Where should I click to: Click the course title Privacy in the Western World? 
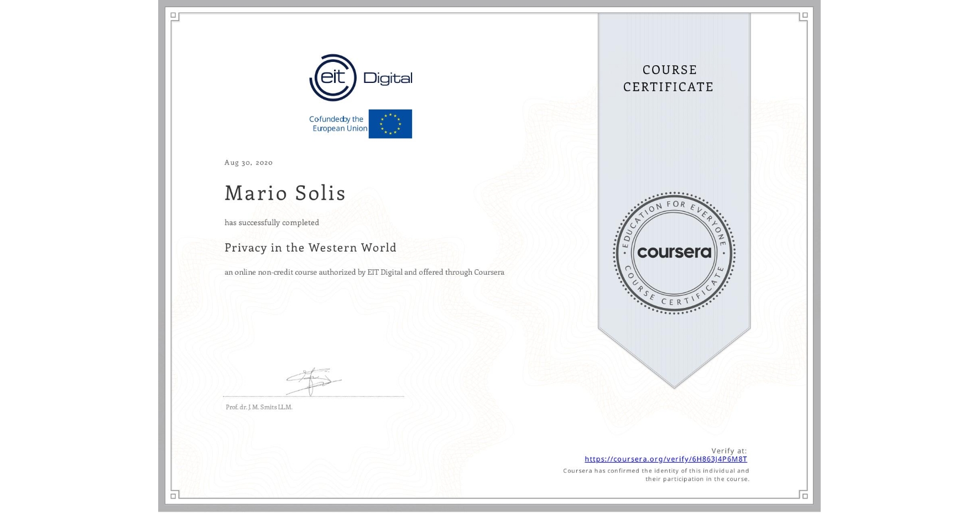(310, 248)
